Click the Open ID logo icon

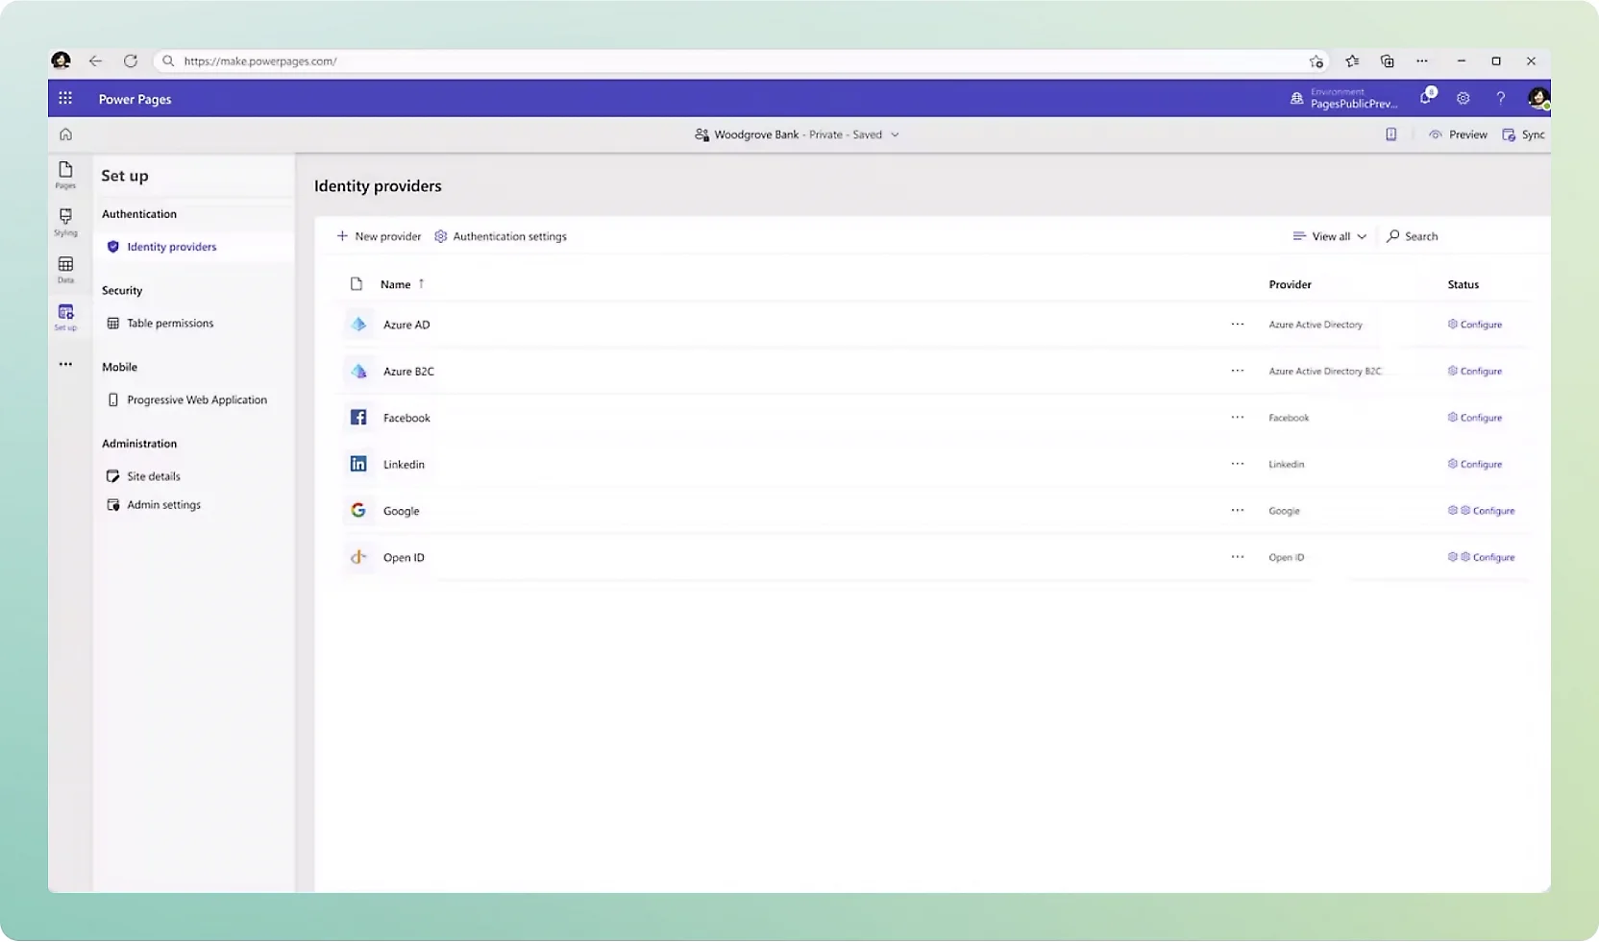[x=358, y=557]
